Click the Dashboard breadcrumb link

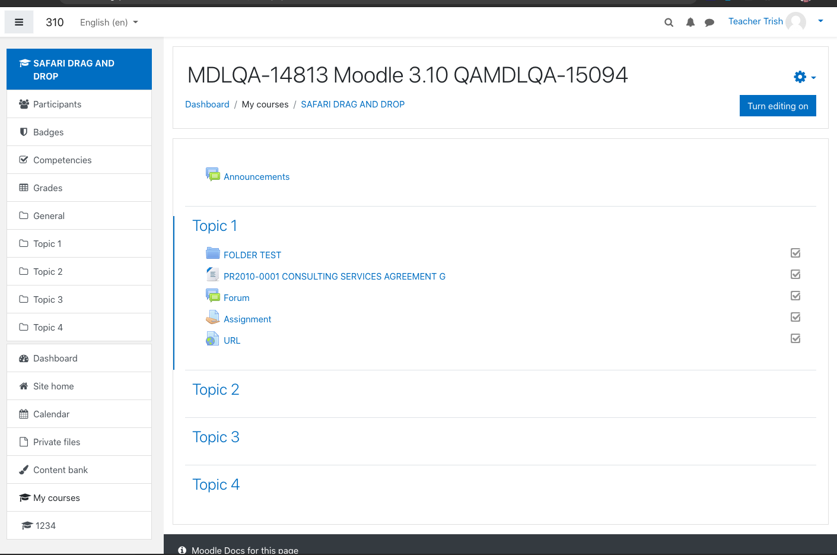[207, 104]
